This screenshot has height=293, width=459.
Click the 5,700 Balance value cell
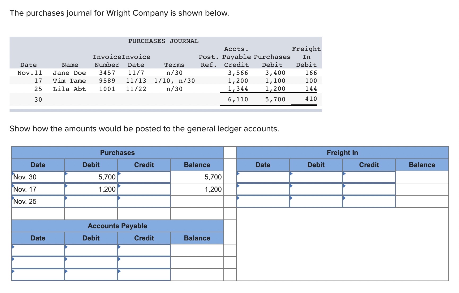click(x=197, y=177)
